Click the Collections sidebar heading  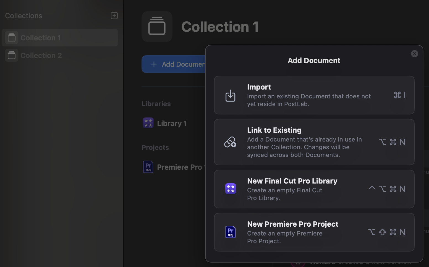(x=24, y=16)
